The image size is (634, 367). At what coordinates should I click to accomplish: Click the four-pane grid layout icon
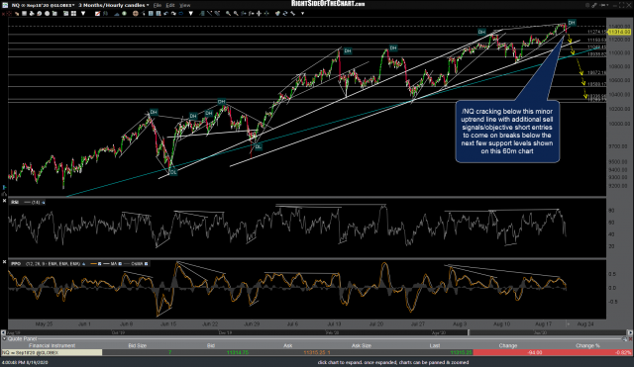coord(73,14)
